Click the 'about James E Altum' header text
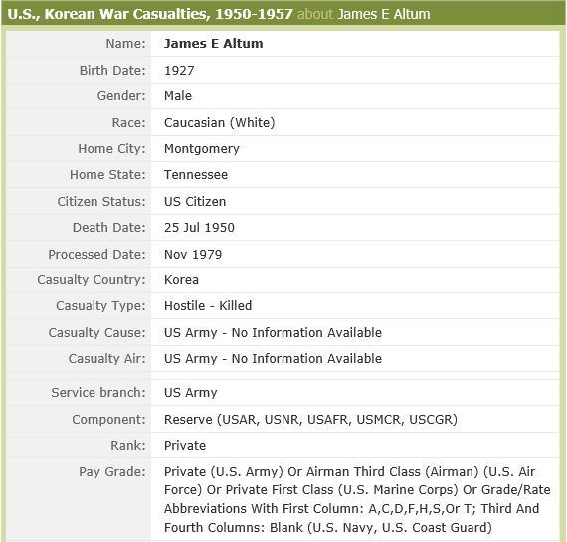The width and height of the screenshot is (567, 542). [364, 14]
